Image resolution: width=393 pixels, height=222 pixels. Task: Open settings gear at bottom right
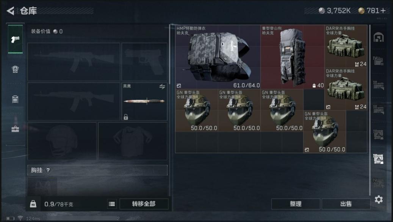pos(379,200)
